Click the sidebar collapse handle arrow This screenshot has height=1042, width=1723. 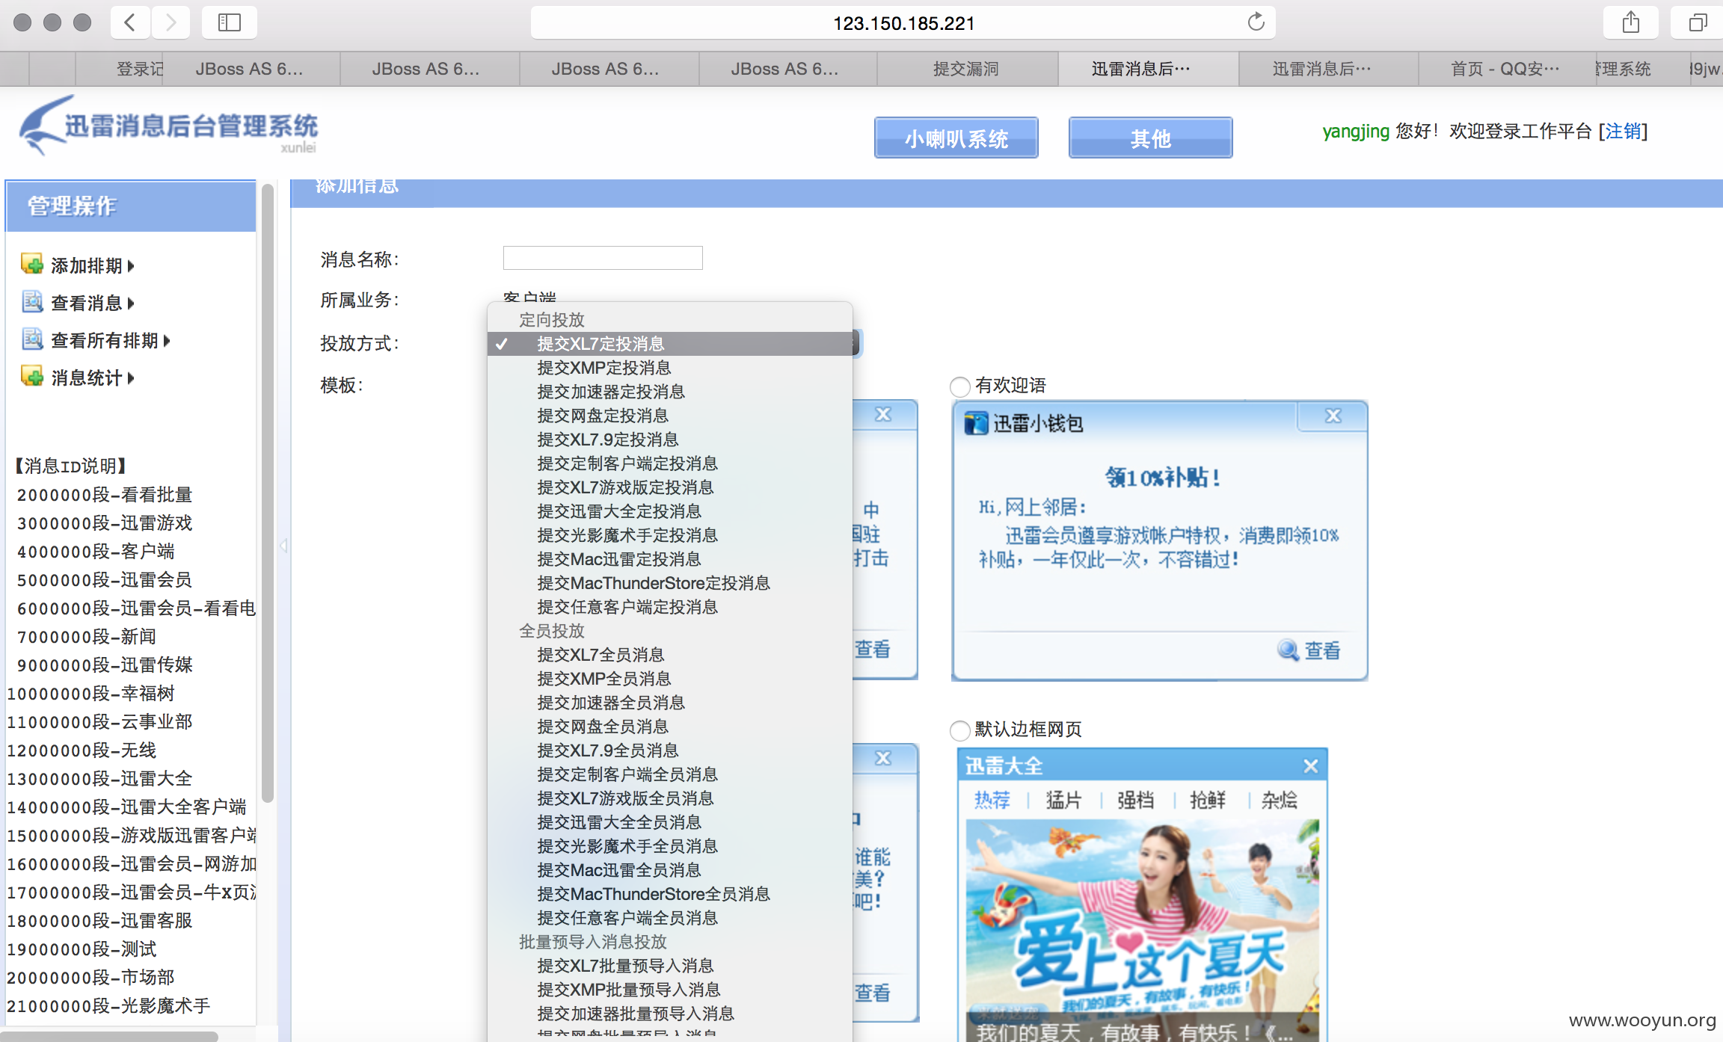pos(283,546)
